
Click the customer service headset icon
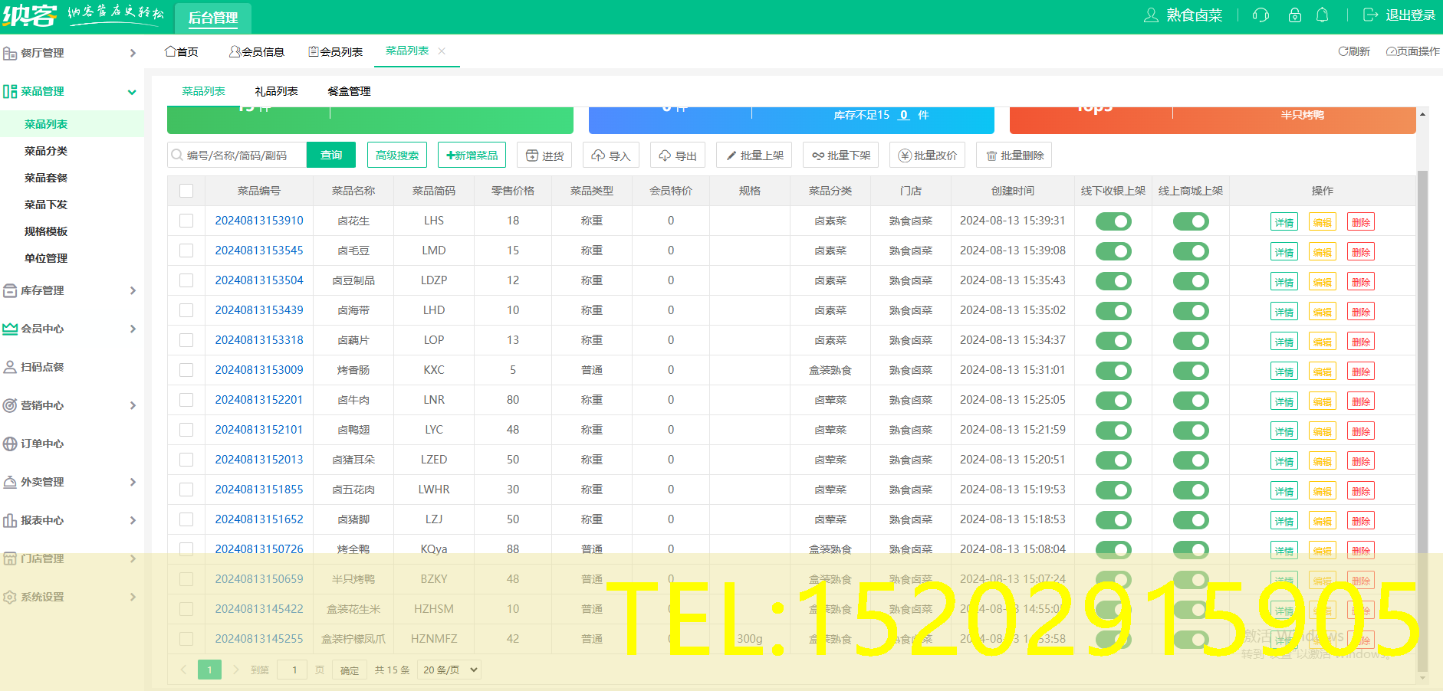coord(1261,15)
